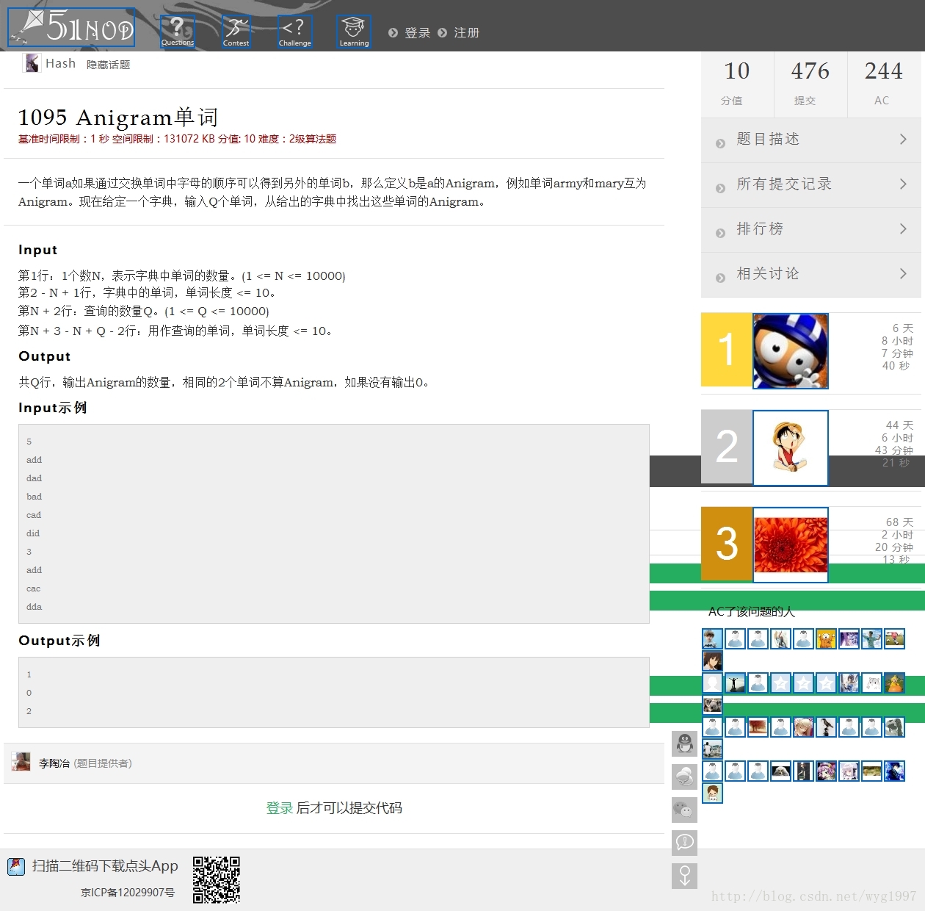Click the app icon beside 扫描二维码下载点头App

(16, 867)
